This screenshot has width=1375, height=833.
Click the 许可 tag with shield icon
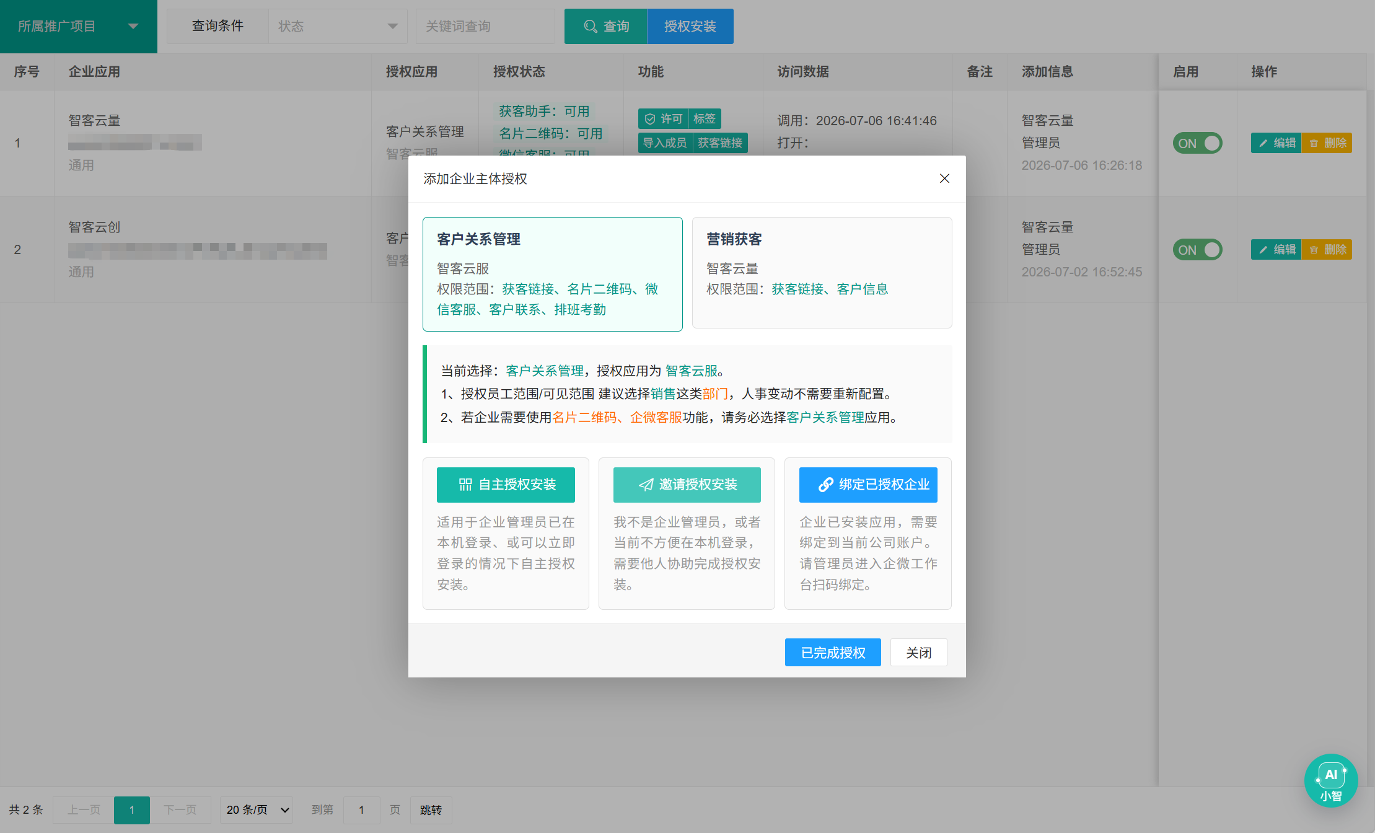click(x=663, y=118)
